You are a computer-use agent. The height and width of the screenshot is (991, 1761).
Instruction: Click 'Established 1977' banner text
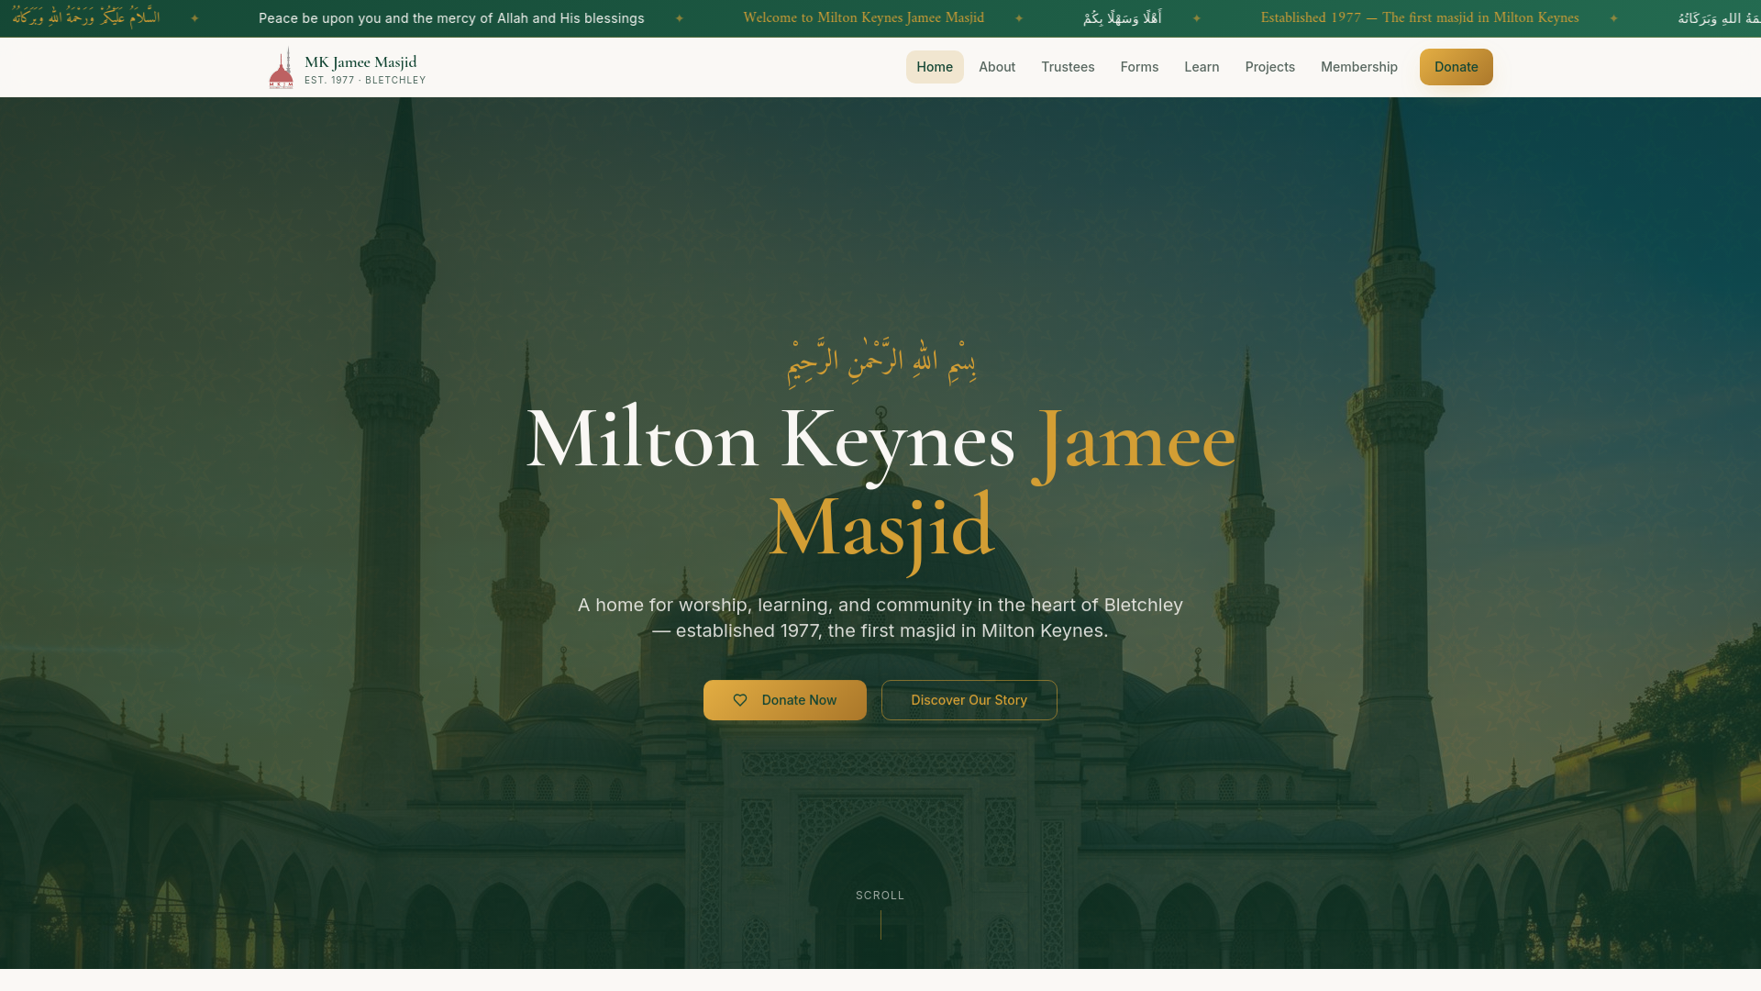tap(1420, 18)
